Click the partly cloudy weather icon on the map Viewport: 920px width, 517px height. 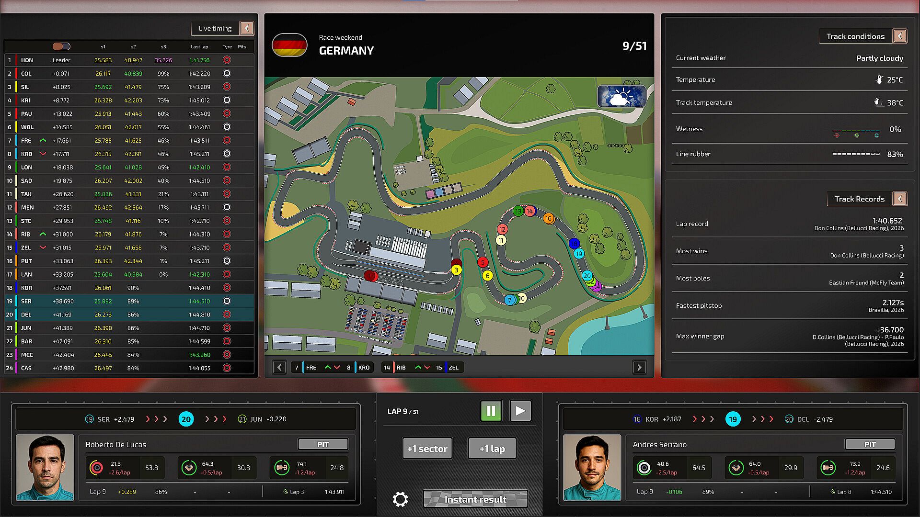pyautogui.click(x=621, y=96)
